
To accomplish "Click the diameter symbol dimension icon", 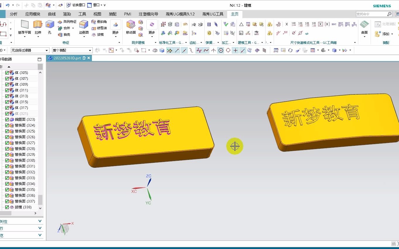I will click(294, 33).
